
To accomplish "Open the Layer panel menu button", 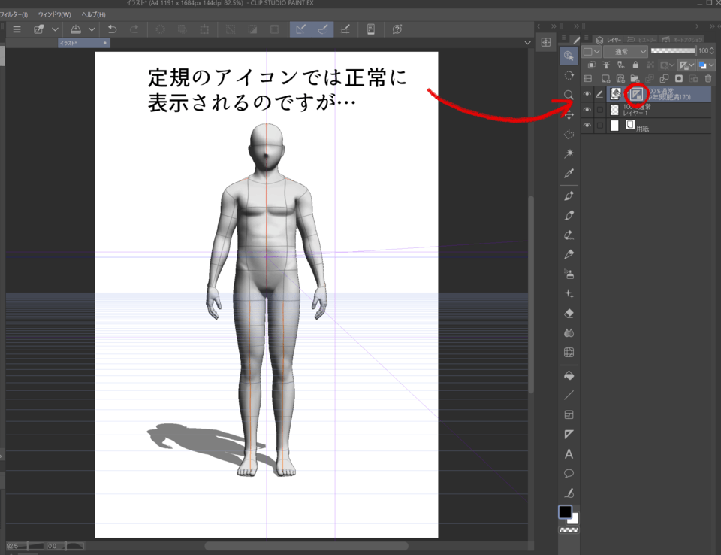I will 586,38.
